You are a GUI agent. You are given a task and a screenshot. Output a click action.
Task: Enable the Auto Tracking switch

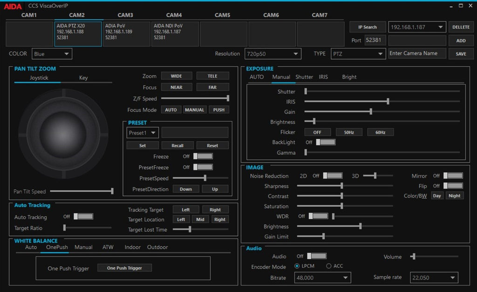[x=83, y=216]
